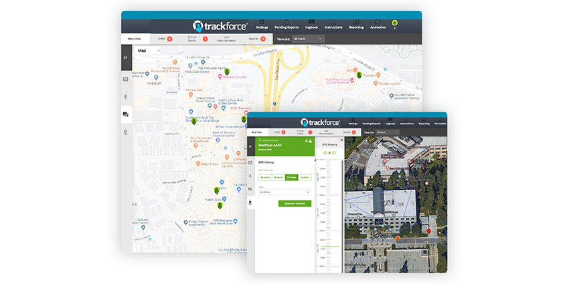Select green officer marker above Trader Joe's
The height and width of the screenshot is (284, 569).
click(x=217, y=190)
